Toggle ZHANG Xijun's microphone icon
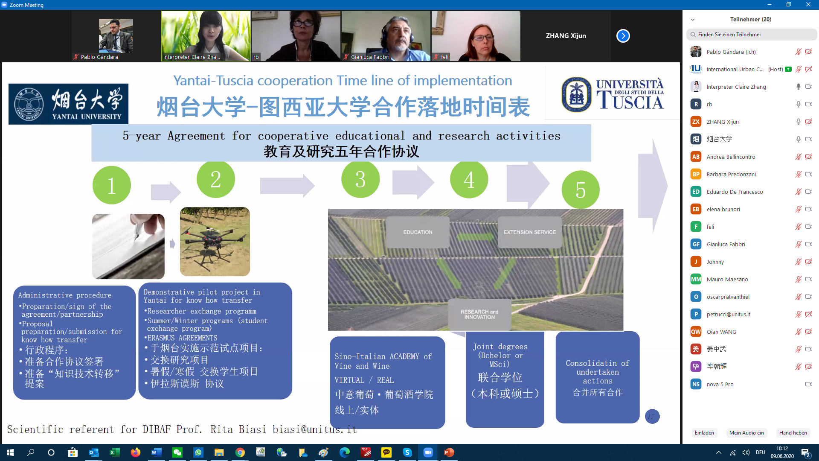819x461 pixels. pos(798,122)
